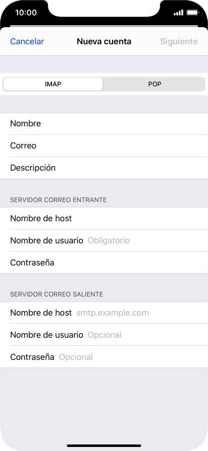The height and width of the screenshot is (451, 208).
Task: Tap the 10:00 clock in status bar
Action: pyautogui.click(x=26, y=13)
